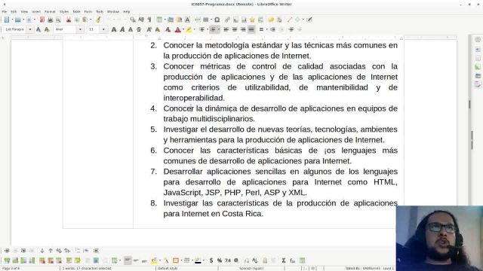Image resolution: width=483 pixels, height=271 pixels.
Task: Click the Font Color red A swatch
Action: [x=178, y=29]
